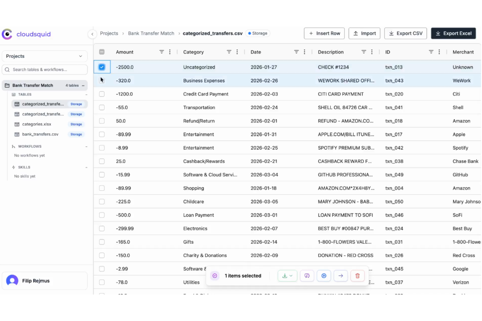The image size is (482, 321).
Task: Open the Category column three-dot menu
Action: click(237, 52)
